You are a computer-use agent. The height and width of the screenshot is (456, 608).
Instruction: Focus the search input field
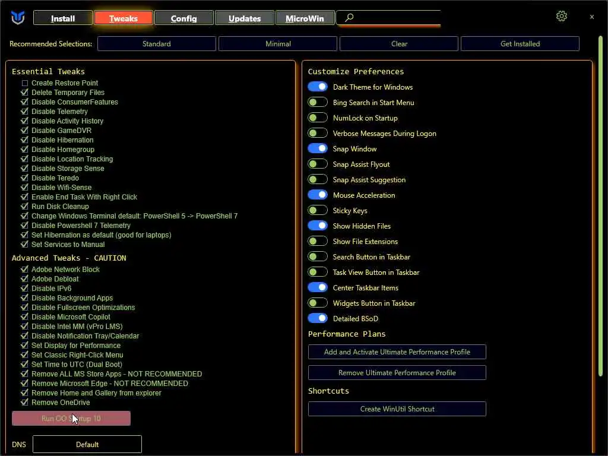[x=388, y=18]
